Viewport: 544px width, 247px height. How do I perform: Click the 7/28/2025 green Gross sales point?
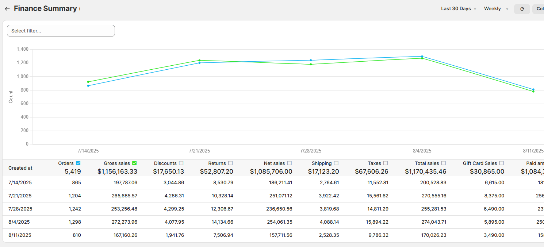(311, 64)
